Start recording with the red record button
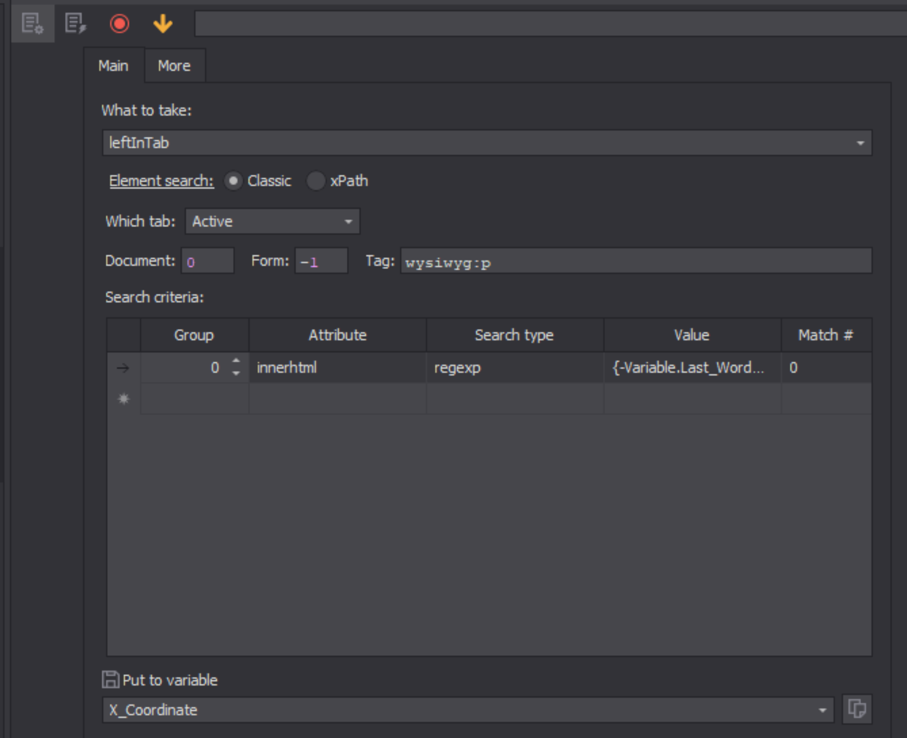The width and height of the screenshot is (907, 738). tap(119, 24)
